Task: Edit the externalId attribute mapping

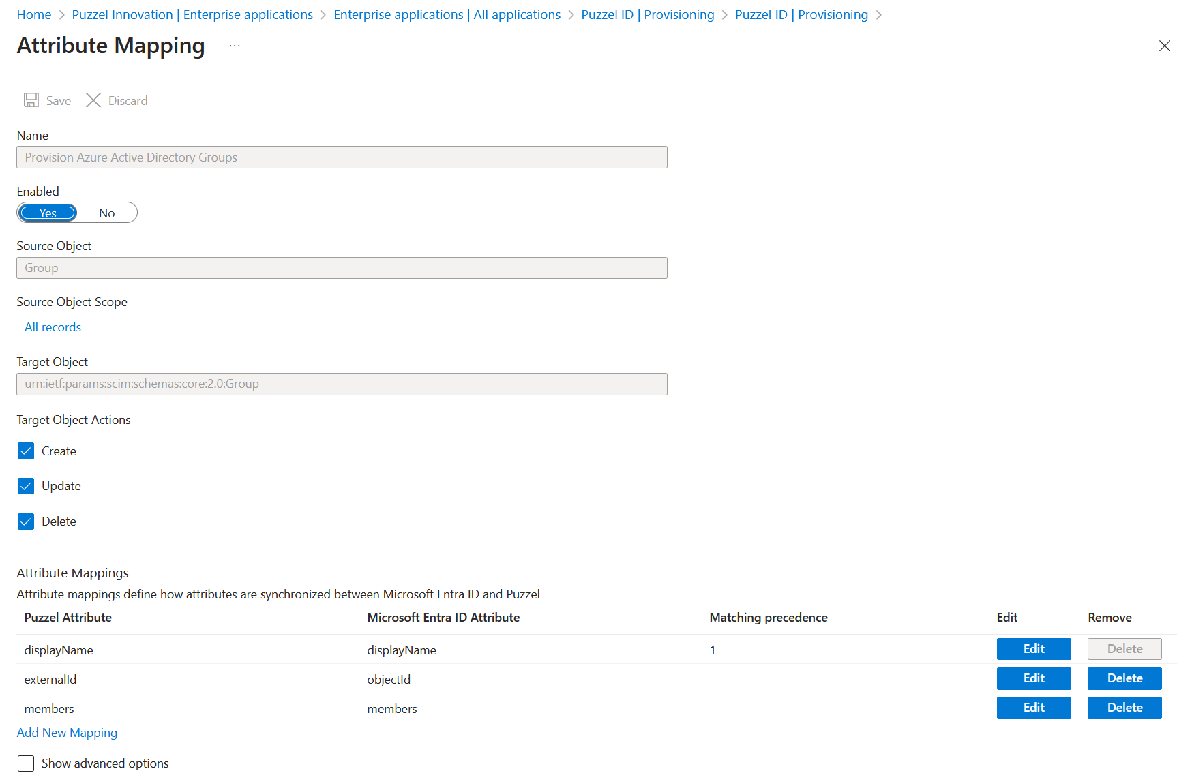Action: click(x=1033, y=678)
